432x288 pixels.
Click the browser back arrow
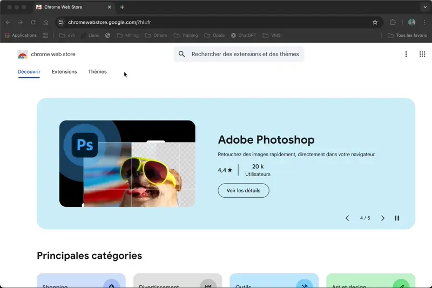[x=8, y=22]
